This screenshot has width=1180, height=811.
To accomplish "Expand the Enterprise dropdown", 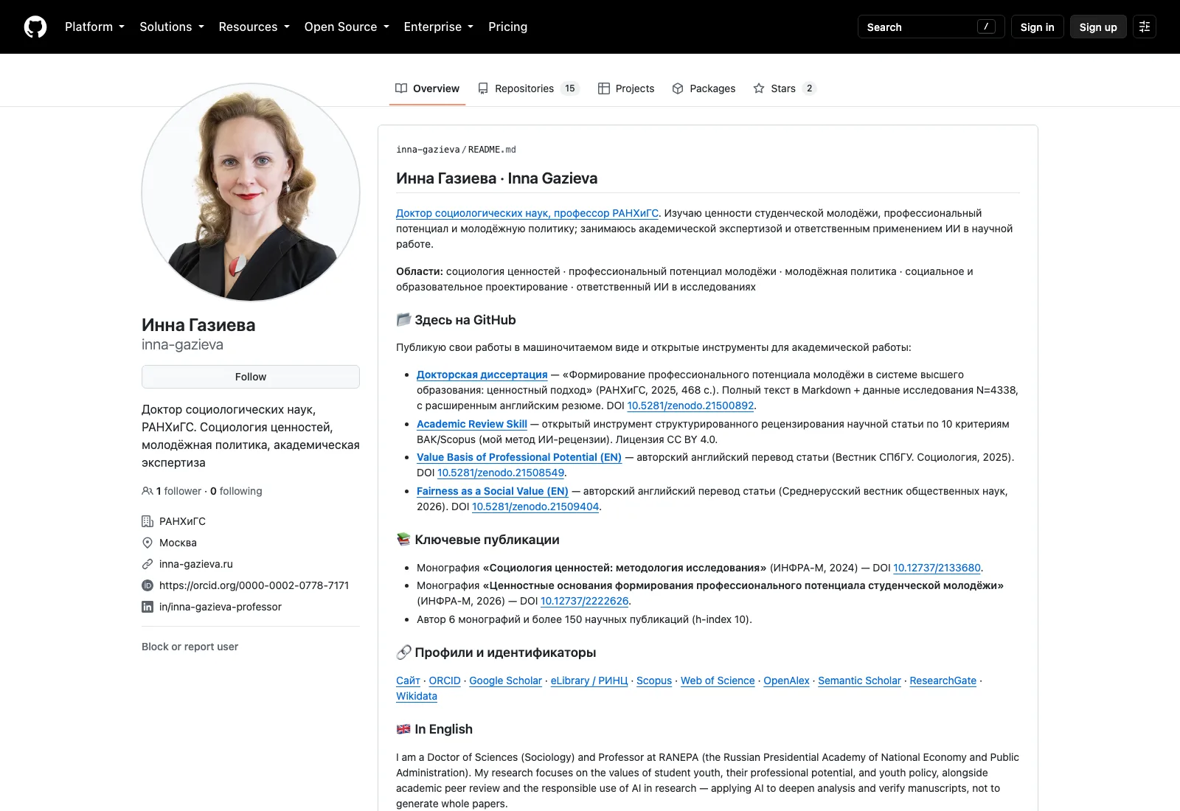I will (439, 27).
